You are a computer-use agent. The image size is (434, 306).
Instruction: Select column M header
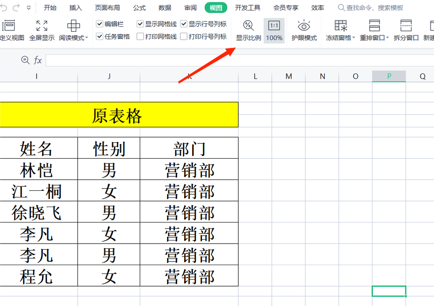tap(289, 76)
